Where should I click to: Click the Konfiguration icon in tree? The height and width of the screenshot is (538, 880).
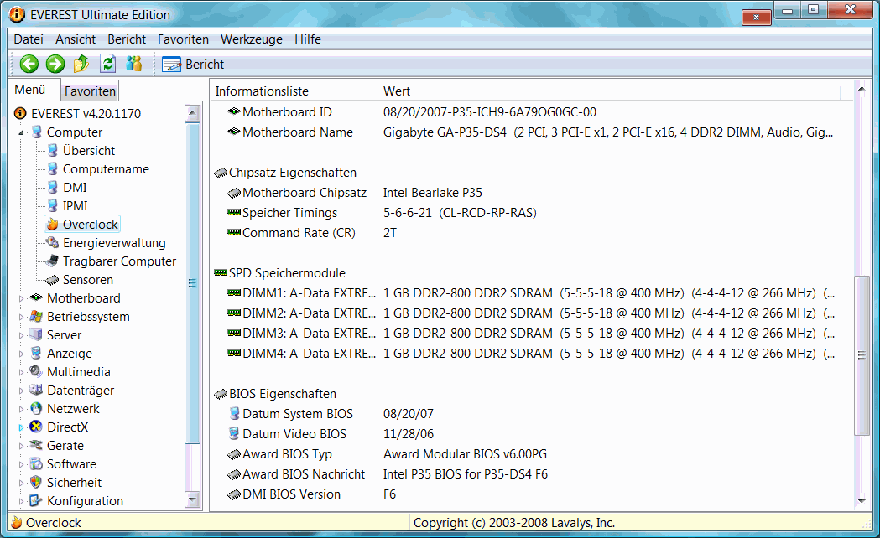click(x=36, y=500)
